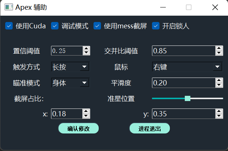Click the 交并比阈值 label
The image size is (228, 151).
click(x=121, y=51)
